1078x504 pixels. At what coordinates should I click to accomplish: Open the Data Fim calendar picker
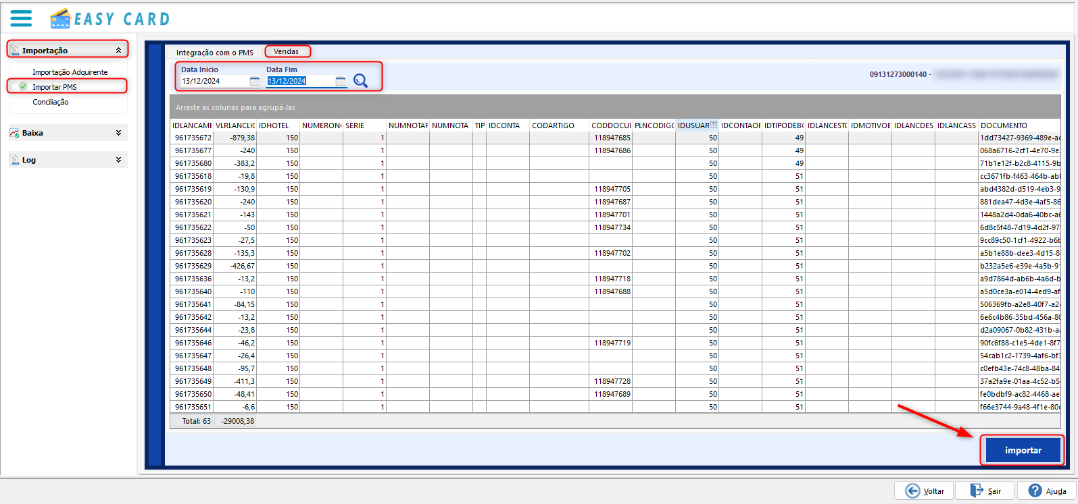click(341, 81)
